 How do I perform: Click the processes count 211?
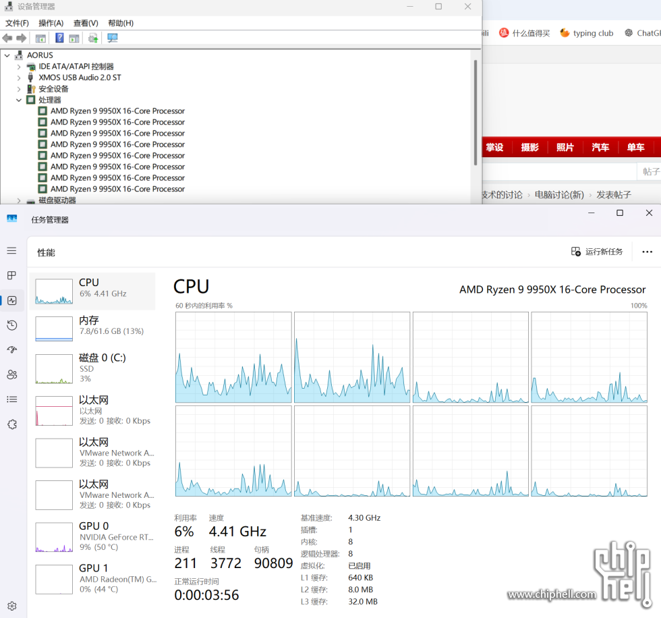[x=185, y=563]
